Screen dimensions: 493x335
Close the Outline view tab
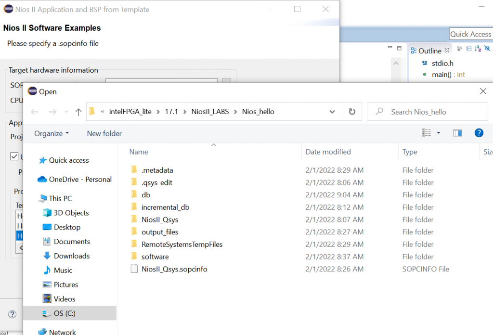pyautogui.click(x=447, y=50)
